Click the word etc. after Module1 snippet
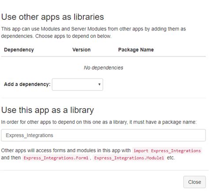 click(x=171, y=157)
